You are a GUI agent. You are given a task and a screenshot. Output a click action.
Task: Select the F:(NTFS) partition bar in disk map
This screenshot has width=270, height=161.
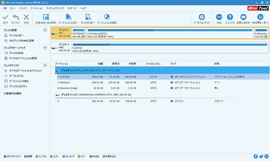[x=170, y=48]
